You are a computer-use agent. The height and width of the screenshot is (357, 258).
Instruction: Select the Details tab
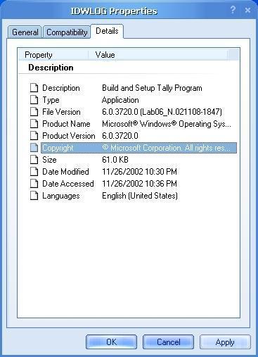point(107,31)
